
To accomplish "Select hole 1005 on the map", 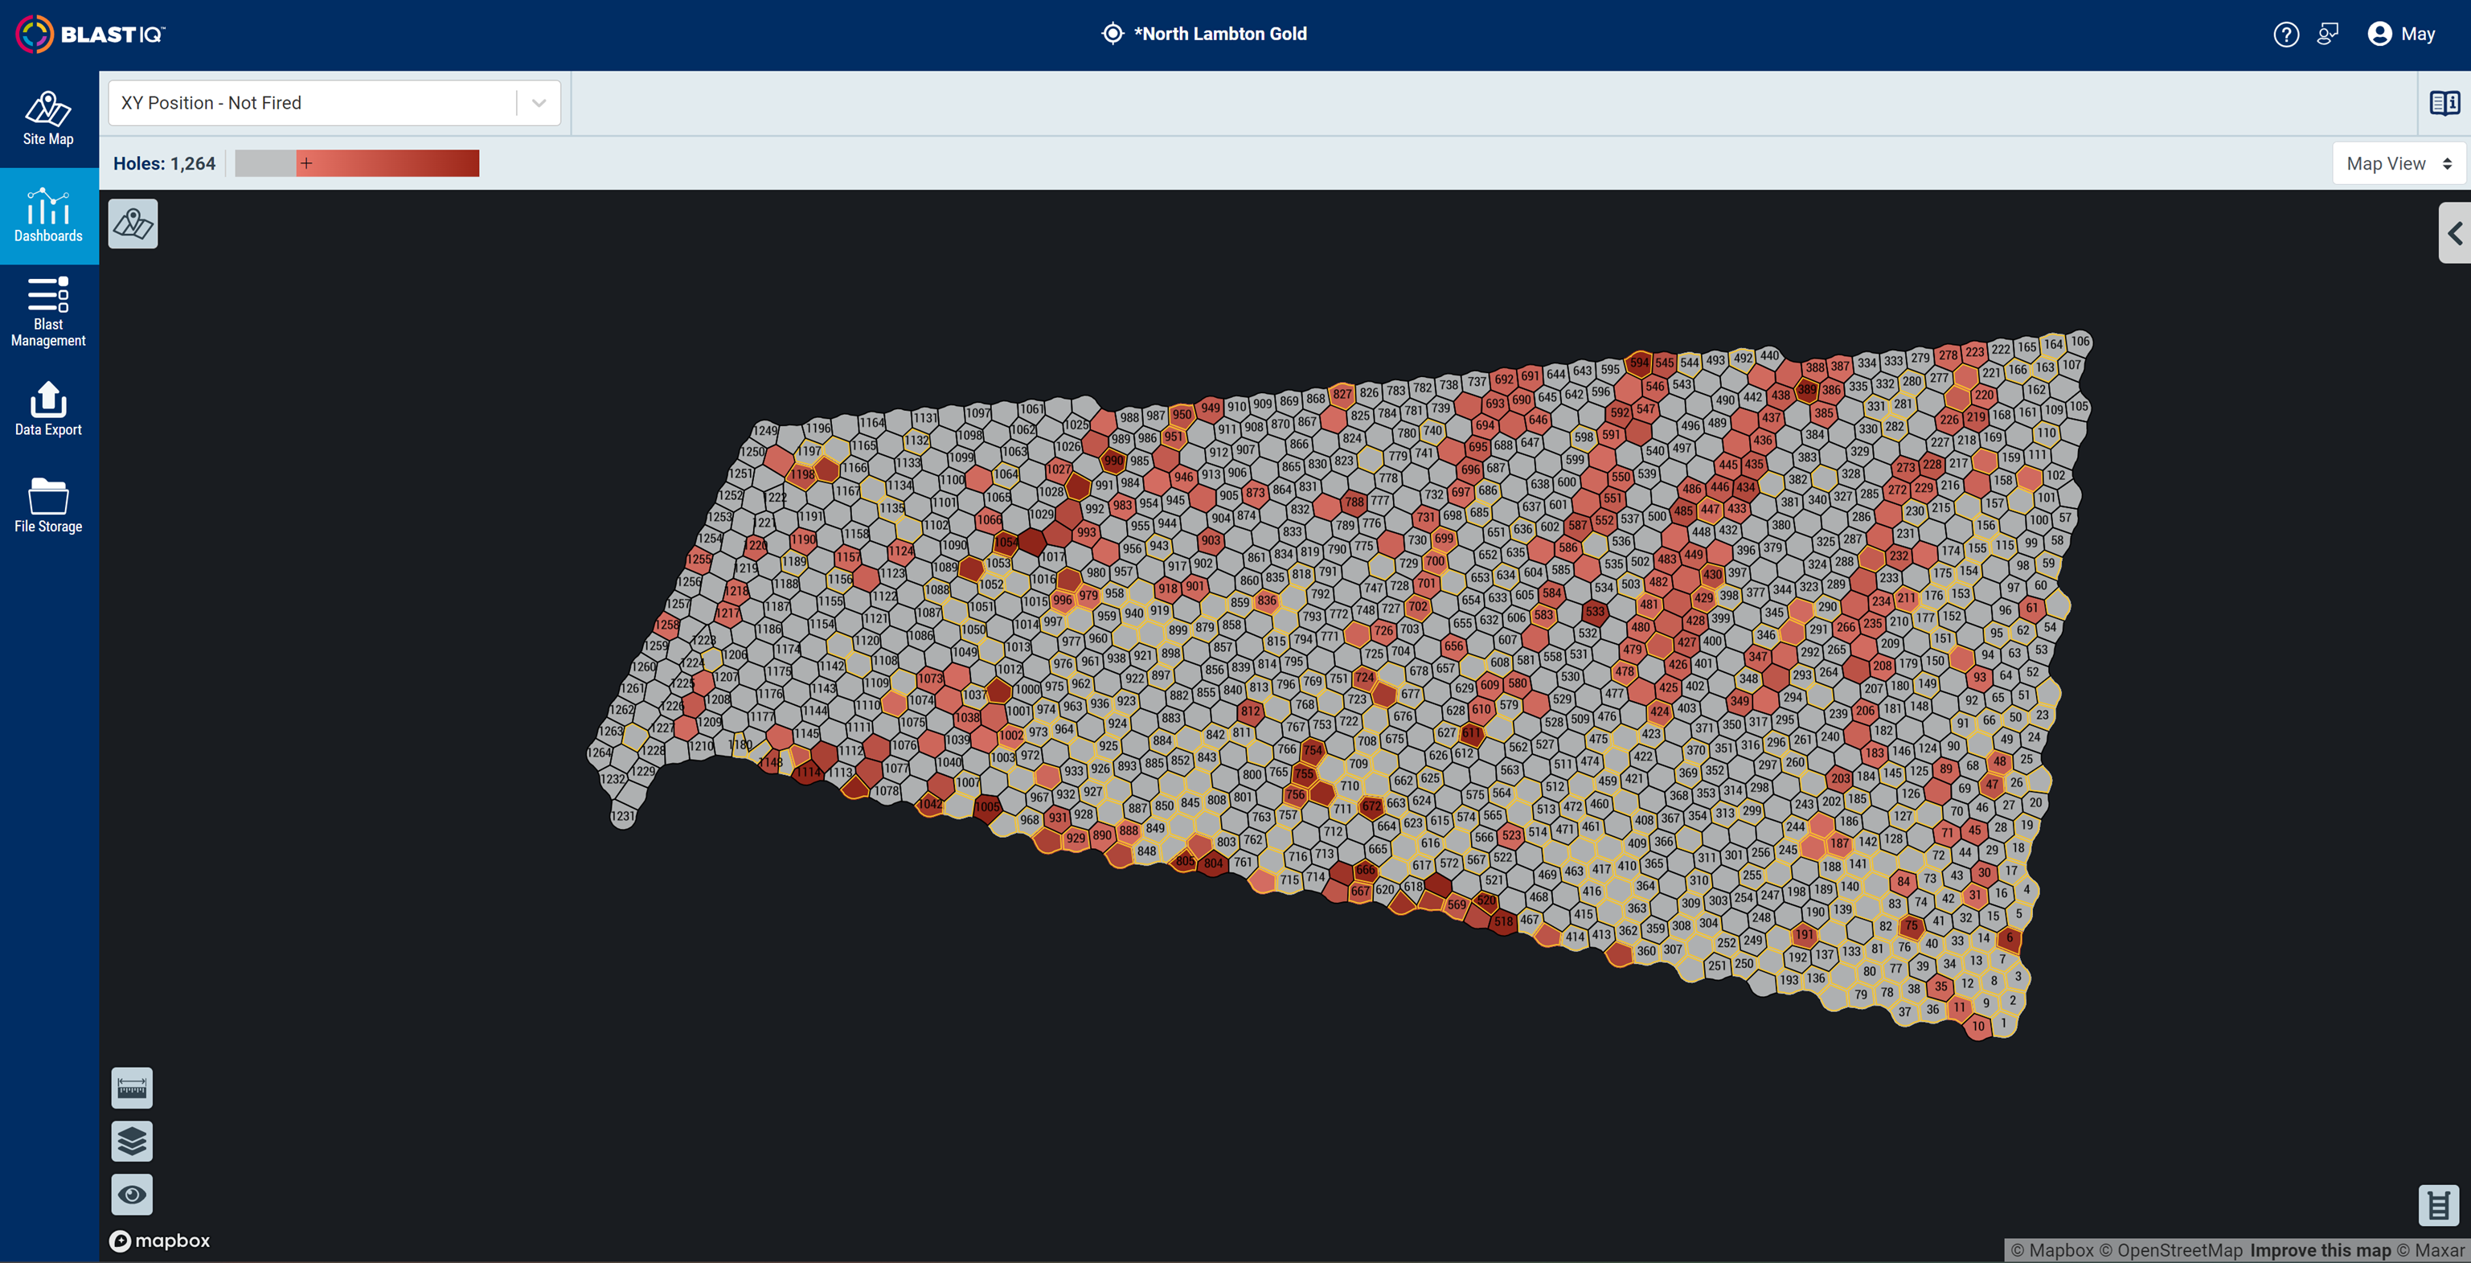I will [x=987, y=806].
